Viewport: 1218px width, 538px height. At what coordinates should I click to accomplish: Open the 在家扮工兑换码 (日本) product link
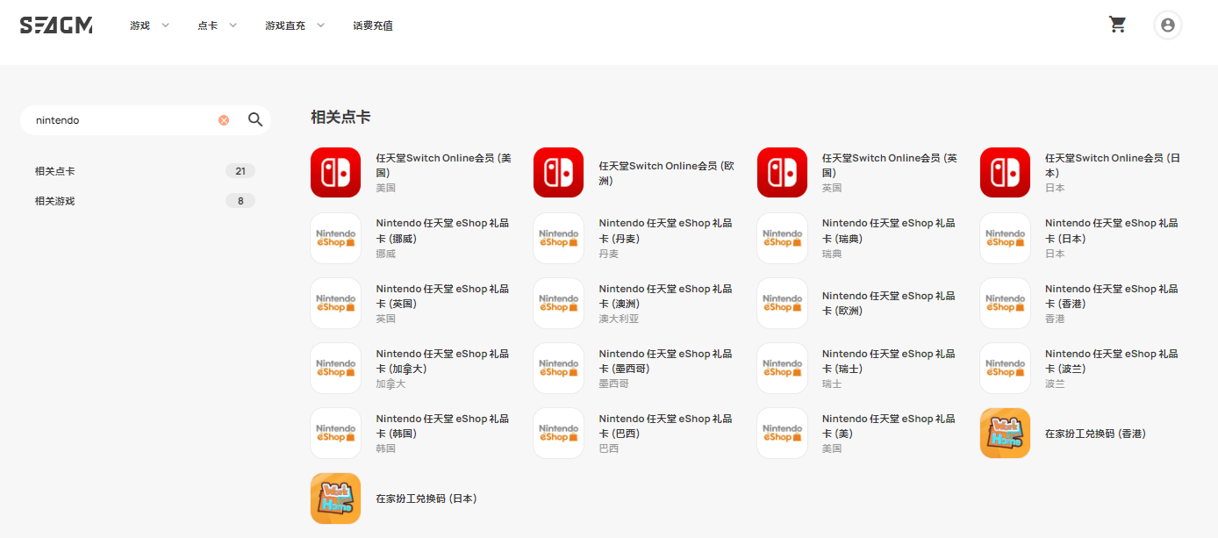[x=426, y=499]
